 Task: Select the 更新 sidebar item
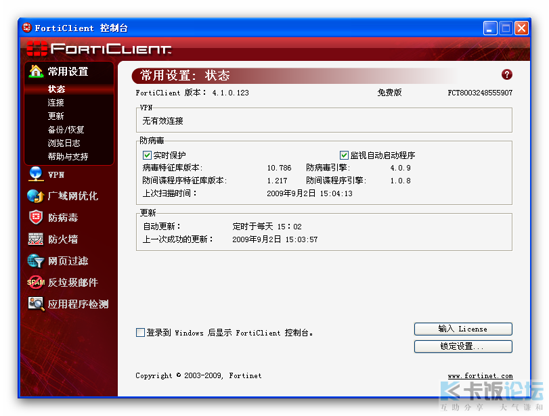click(x=56, y=116)
